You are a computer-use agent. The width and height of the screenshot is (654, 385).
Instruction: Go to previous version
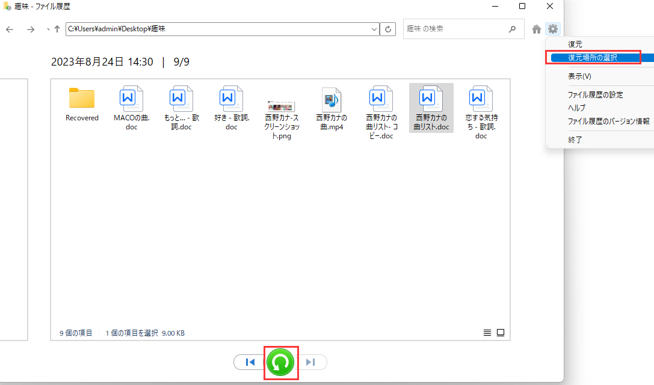[x=250, y=362]
